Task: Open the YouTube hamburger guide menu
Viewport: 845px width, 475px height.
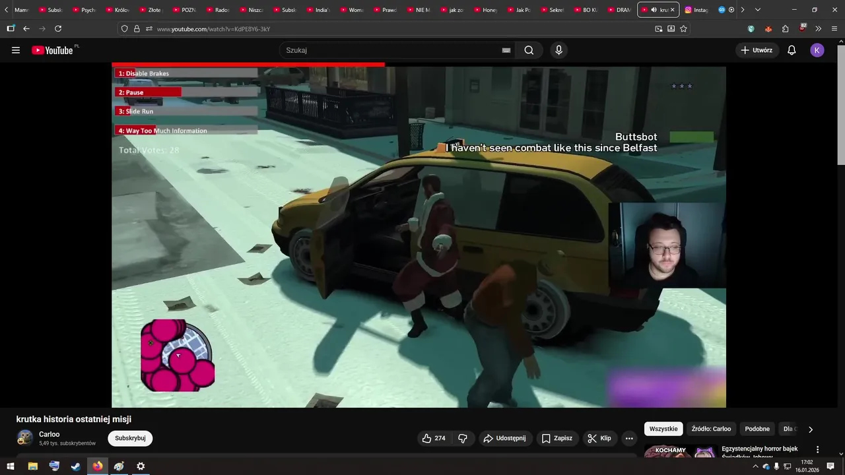Action: point(16,50)
